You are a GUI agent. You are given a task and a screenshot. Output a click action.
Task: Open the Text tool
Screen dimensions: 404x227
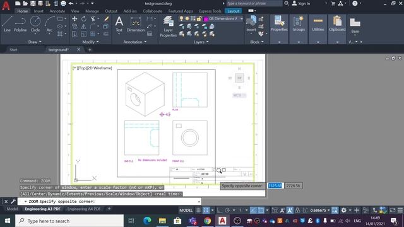pyautogui.click(x=119, y=24)
